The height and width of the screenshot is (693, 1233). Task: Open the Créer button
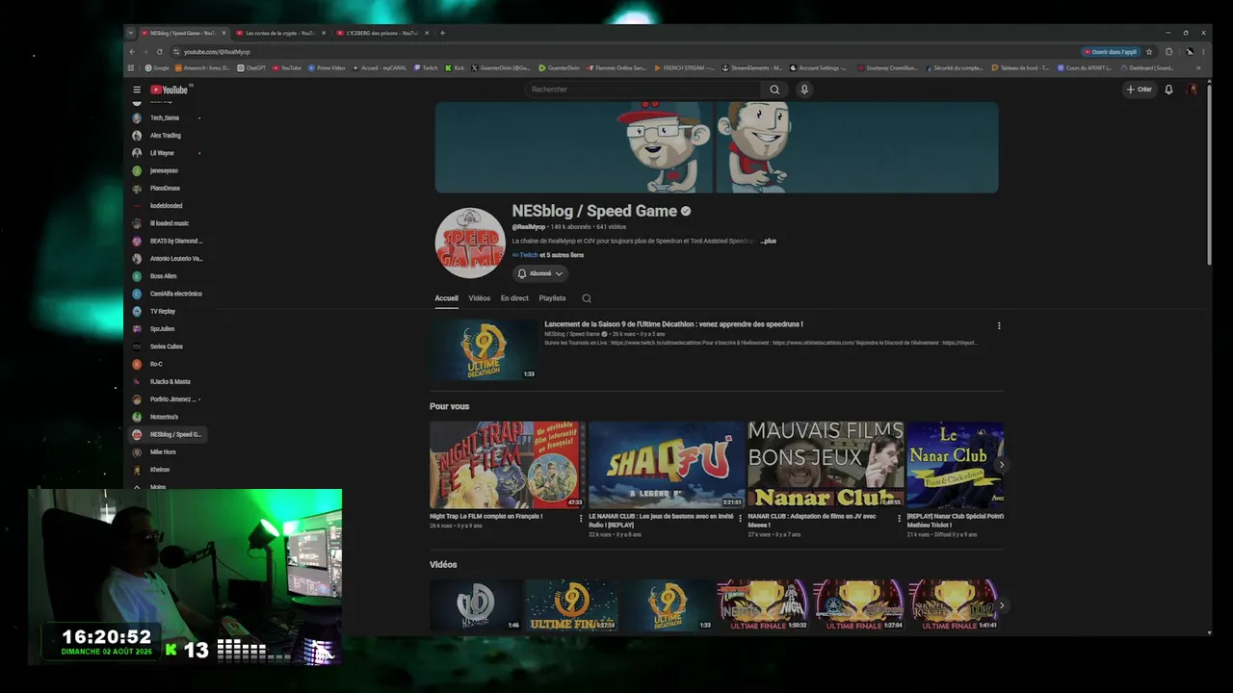[x=1140, y=90]
